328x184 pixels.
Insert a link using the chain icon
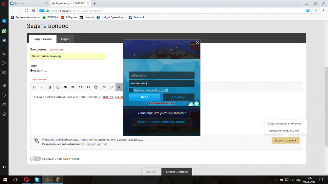click(73, 87)
